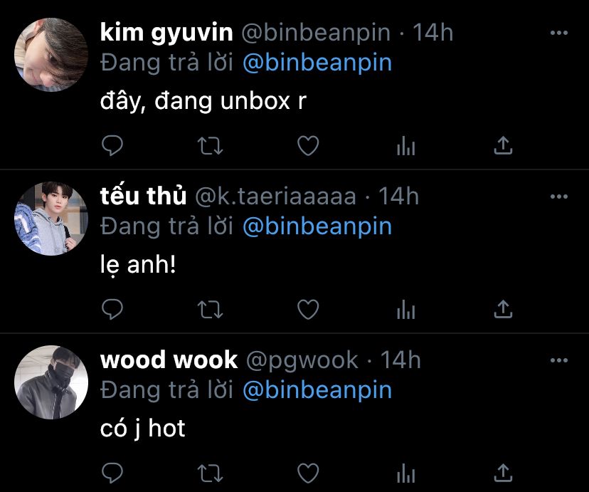Like the "đây, đang unbox r" tweet
The width and height of the screenshot is (589, 492).
click(308, 145)
